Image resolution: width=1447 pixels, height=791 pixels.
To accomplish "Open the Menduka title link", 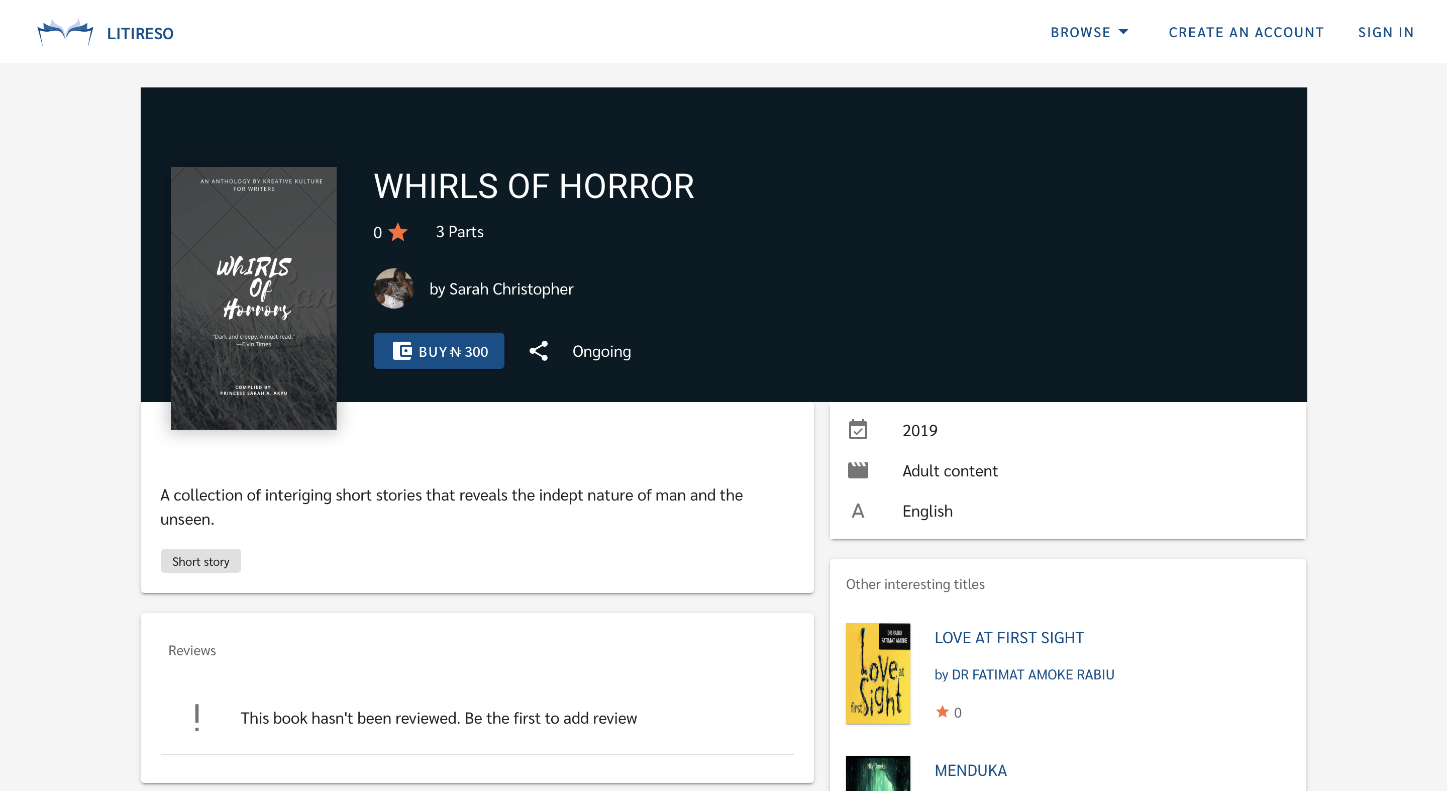I will pos(970,770).
